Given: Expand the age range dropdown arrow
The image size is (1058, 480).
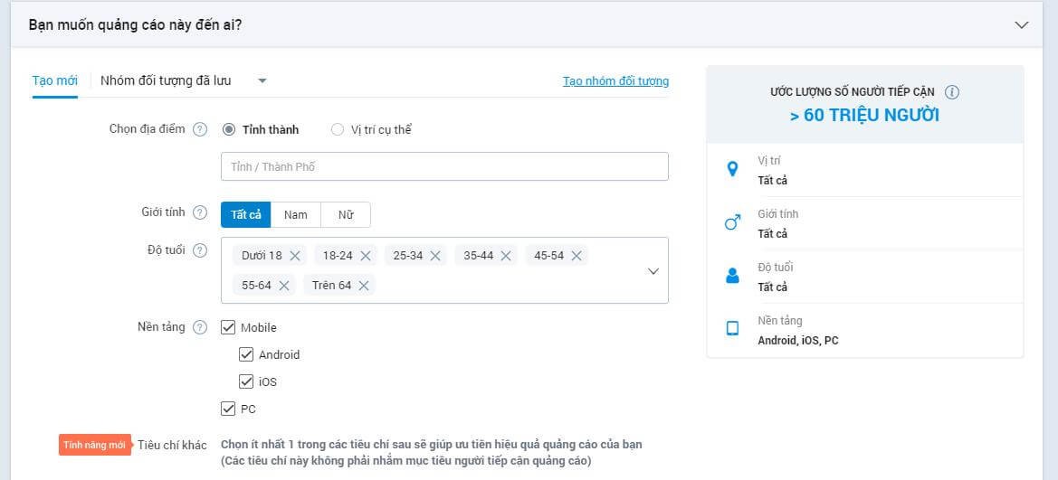Looking at the screenshot, I should coord(653,271).
